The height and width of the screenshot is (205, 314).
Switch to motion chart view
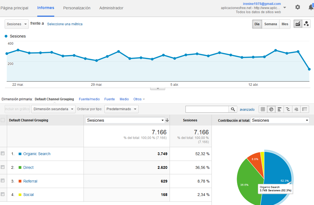(x=306, y=24)
